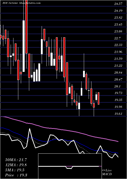Click the 21.22 price axis label
This screenshot has height=179, width=127.
118,66
